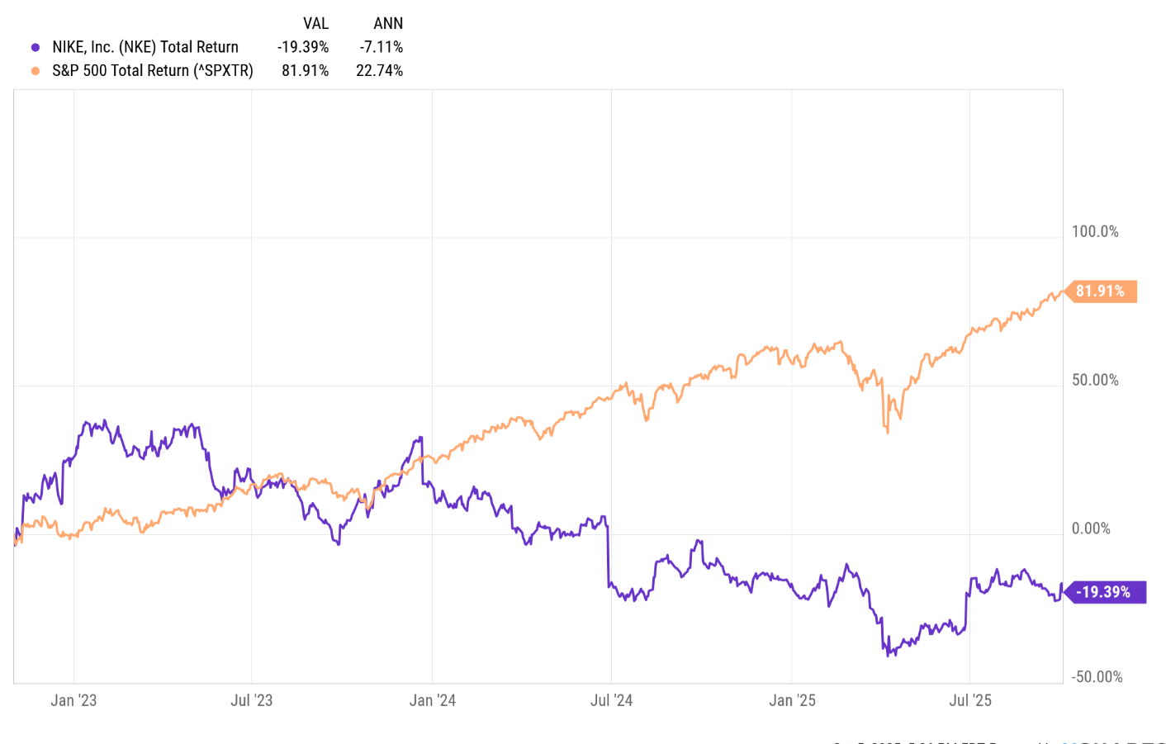Click the Jul '24 x-axis label
Screen dimensions: 1166x744
(x=612, y=700)
